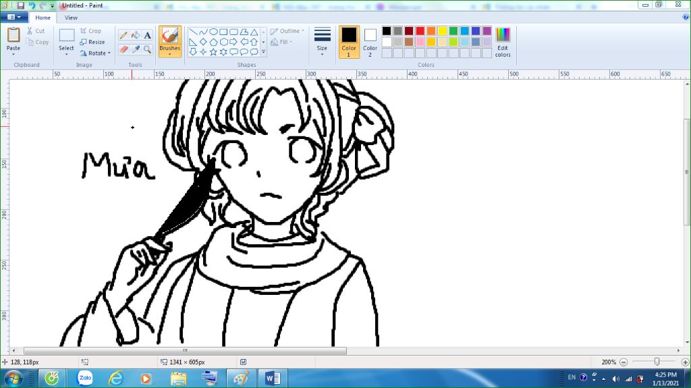
Task: Click the zoom slider handle
Action: [657, 362]
